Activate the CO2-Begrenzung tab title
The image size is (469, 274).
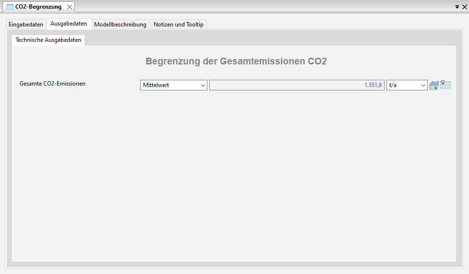tap(38, 7)
